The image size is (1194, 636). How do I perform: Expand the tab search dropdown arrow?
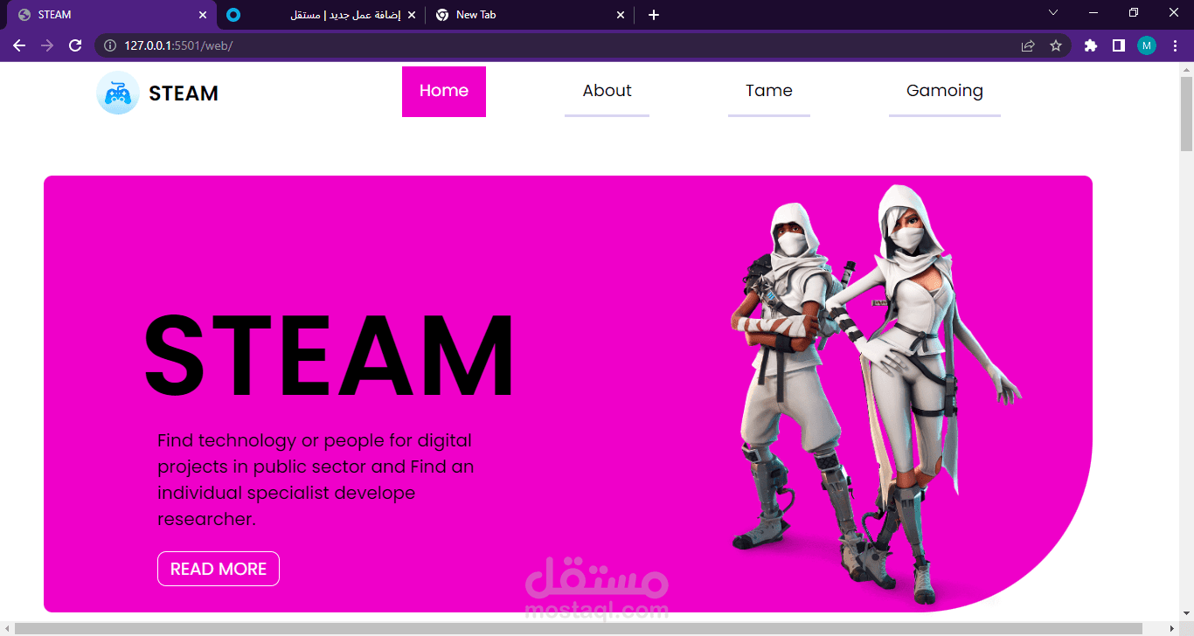[1053, 12]
